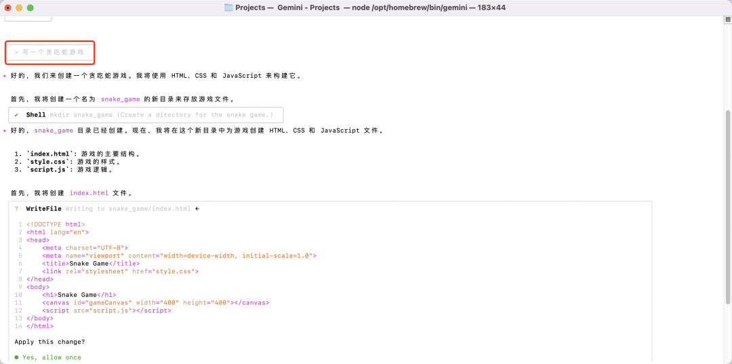This screenshot has height=364, width=732.
Task: Click the '<body>' opening tag line
Action: (x=38, y=287)
